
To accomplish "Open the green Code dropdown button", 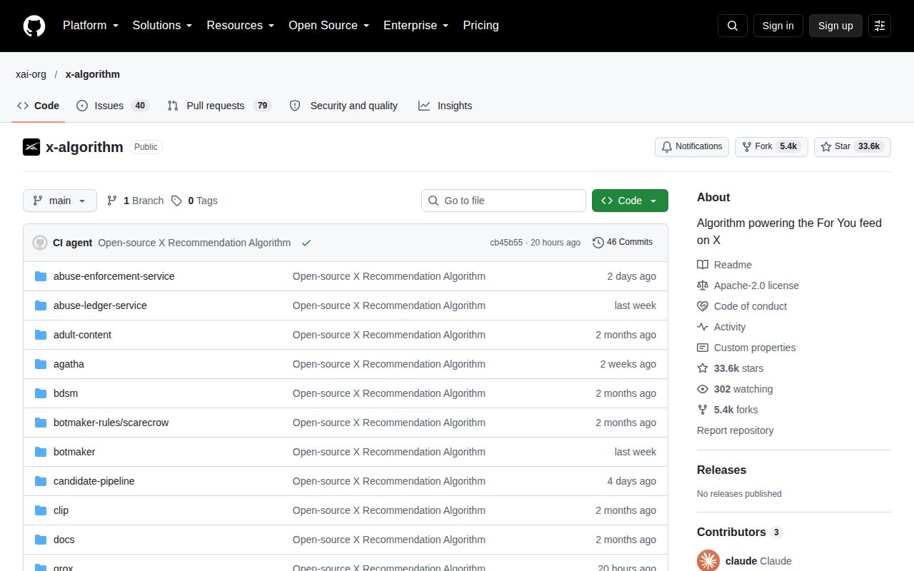I will tap(630, 201).
